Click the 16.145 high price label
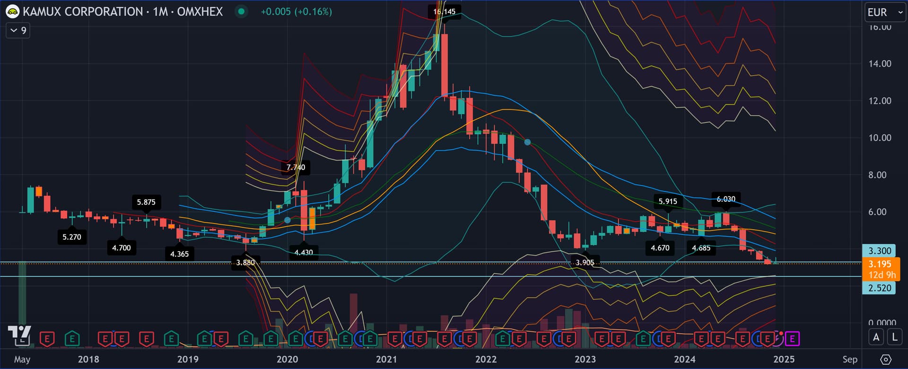Screen dimensions: 908x369 tap(444, 11)
